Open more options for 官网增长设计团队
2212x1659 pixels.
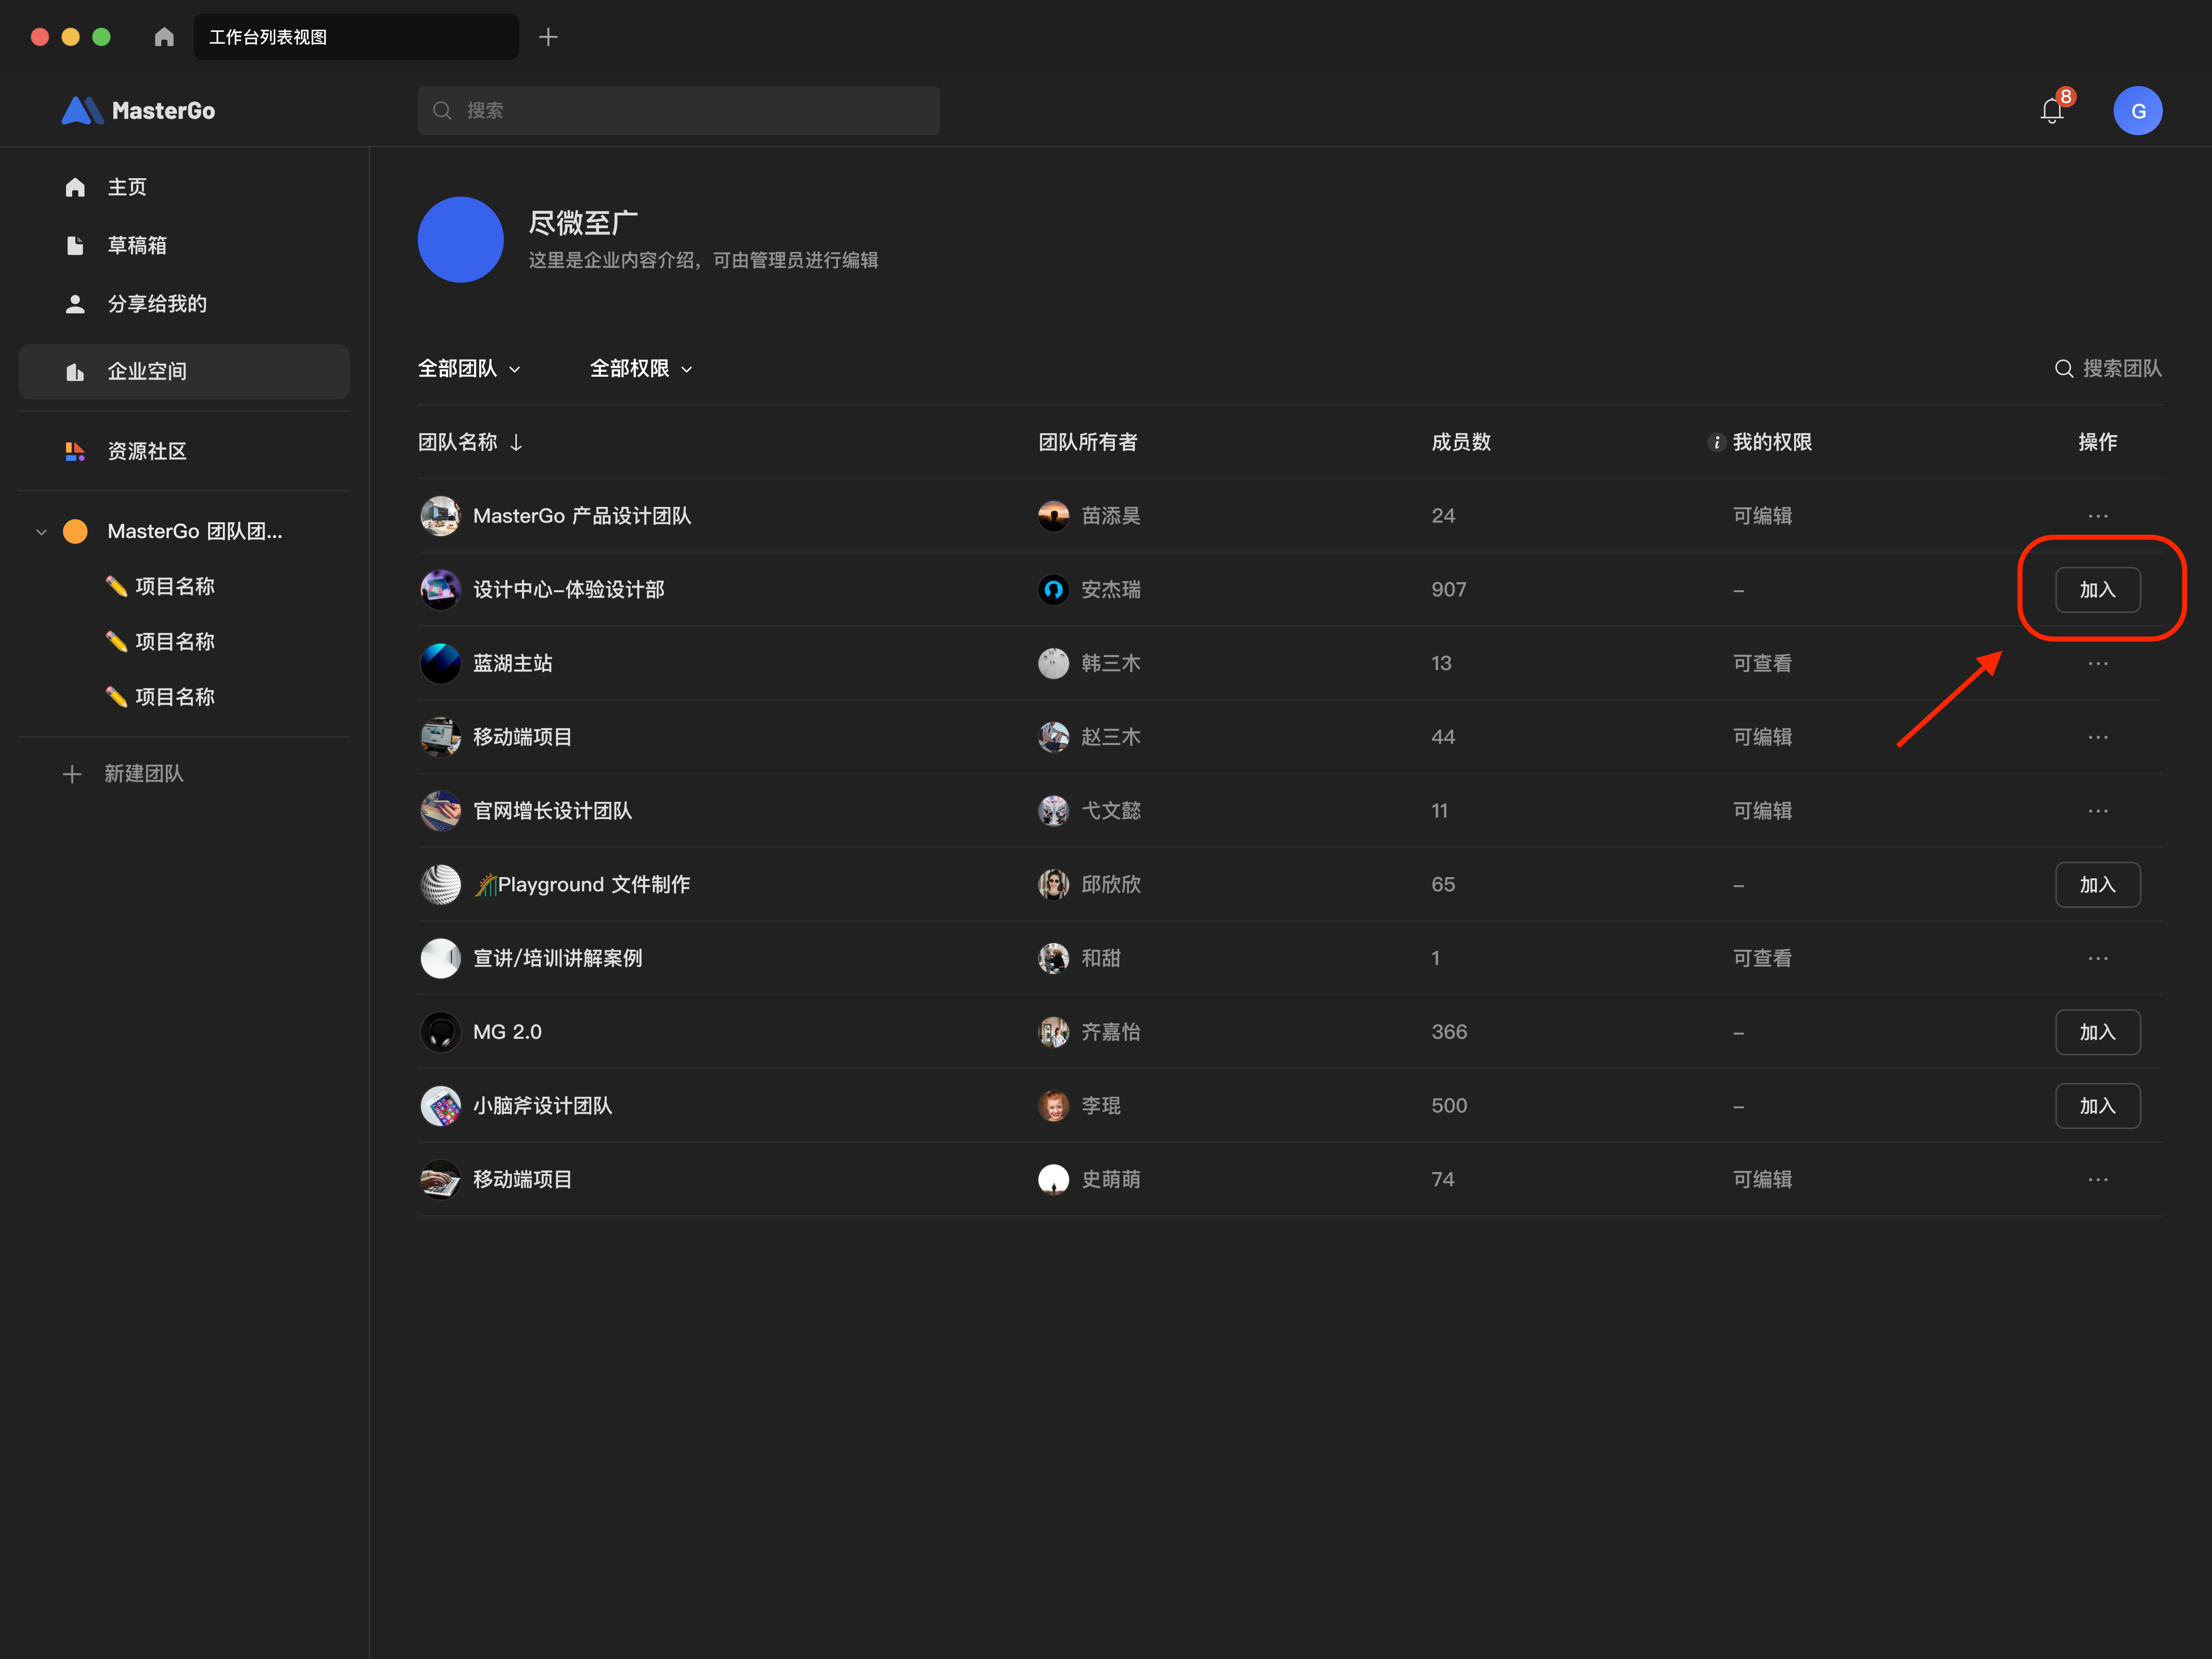tap(2098, 811)
